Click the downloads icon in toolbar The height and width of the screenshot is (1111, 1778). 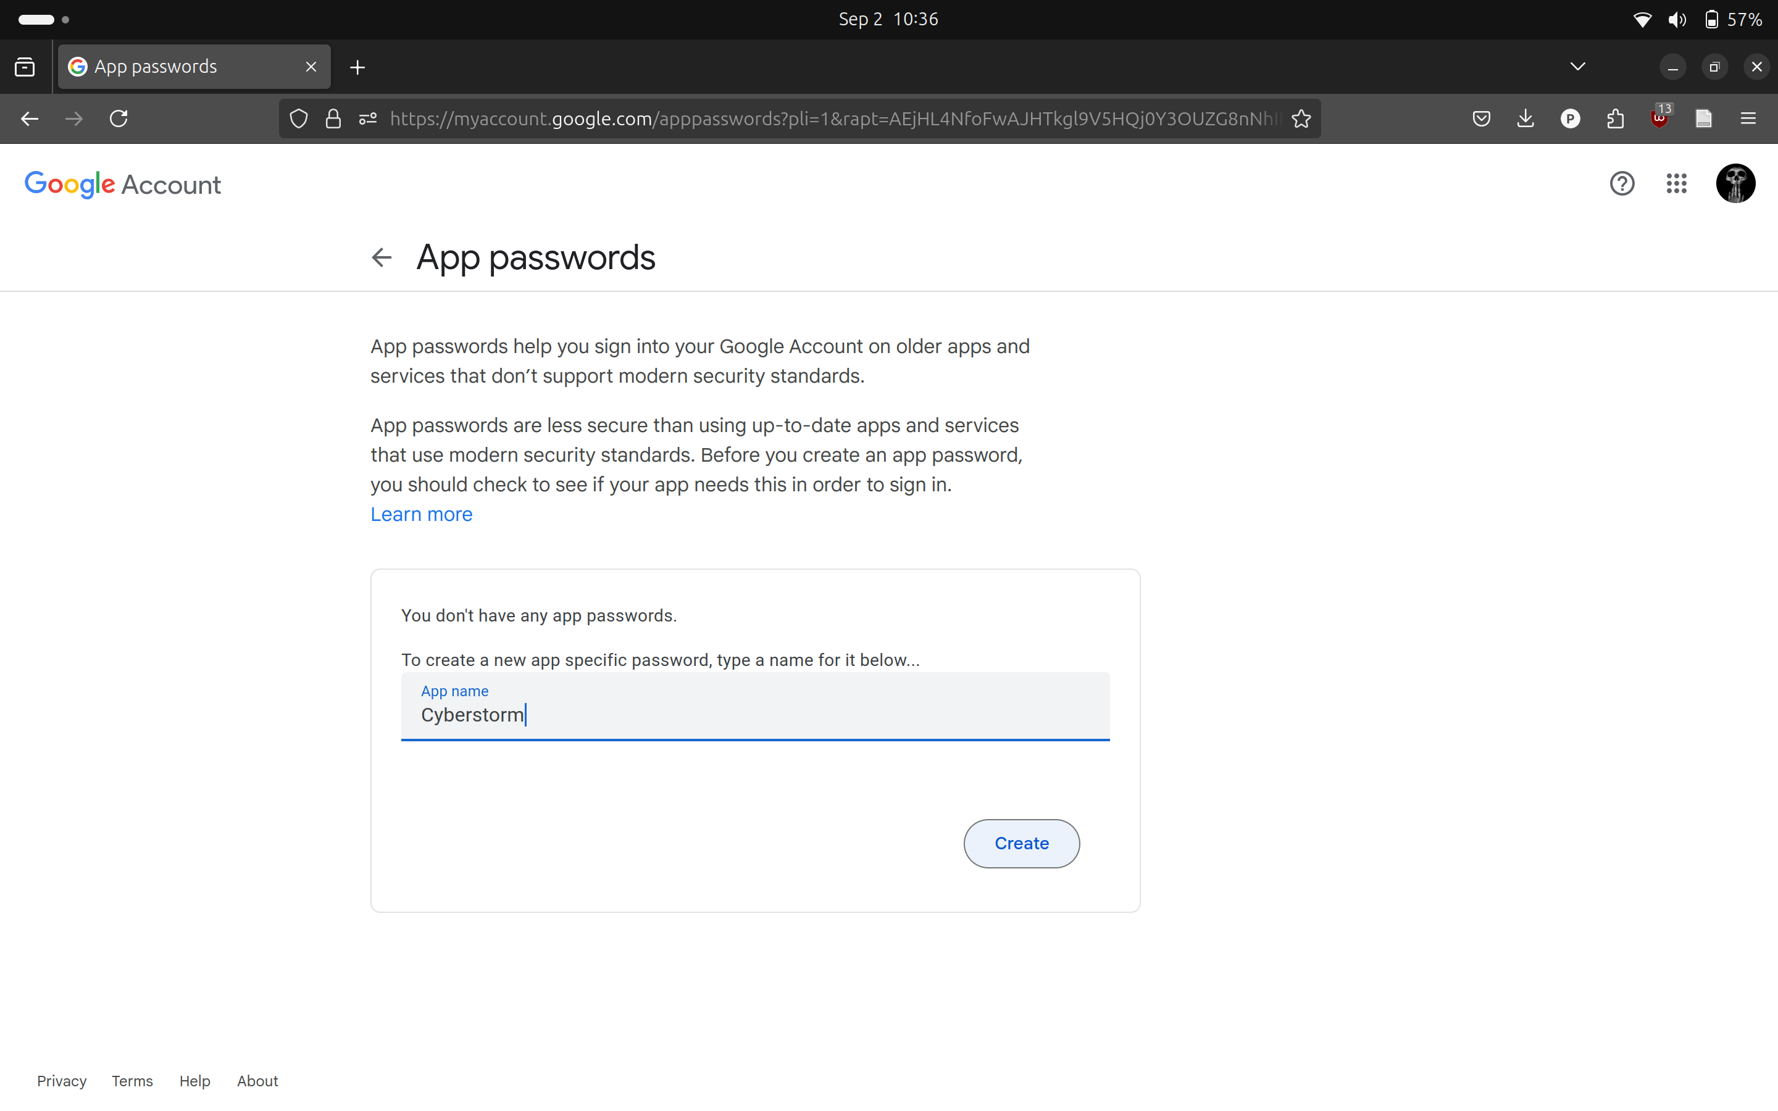pos(1526,118)
